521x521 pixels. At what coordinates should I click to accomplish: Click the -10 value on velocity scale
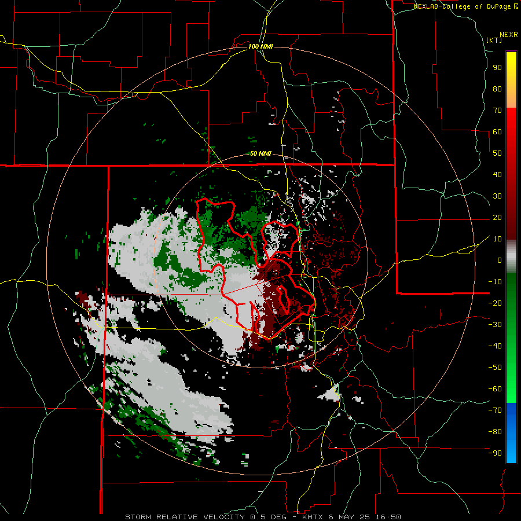click(496, 282)
